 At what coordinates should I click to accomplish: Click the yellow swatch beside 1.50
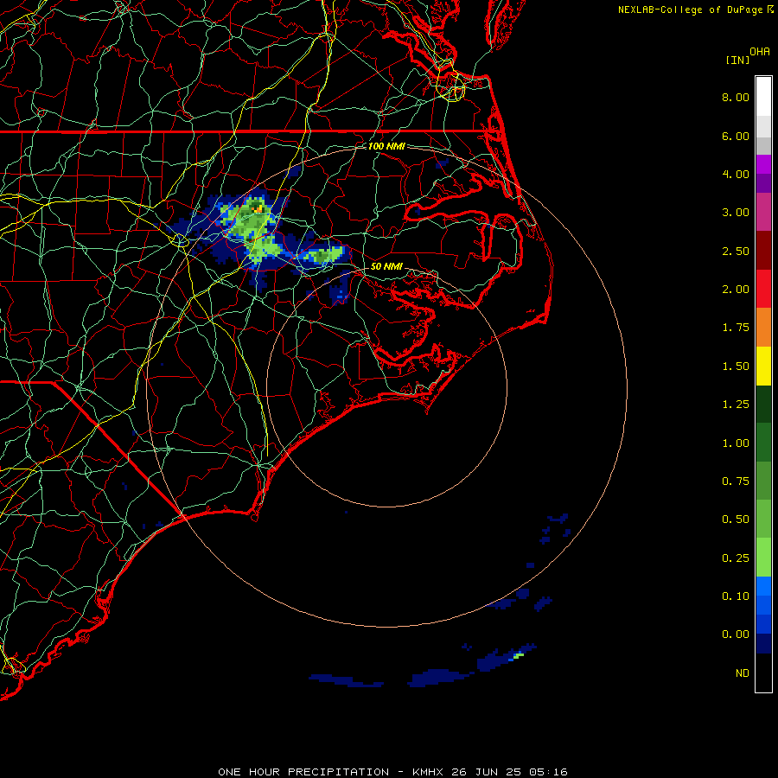point(763,366)
